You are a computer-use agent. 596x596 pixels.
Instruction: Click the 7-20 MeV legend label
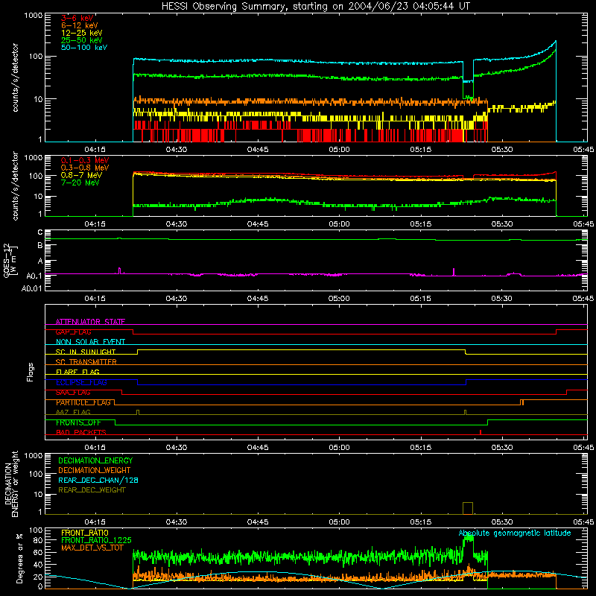80,183
